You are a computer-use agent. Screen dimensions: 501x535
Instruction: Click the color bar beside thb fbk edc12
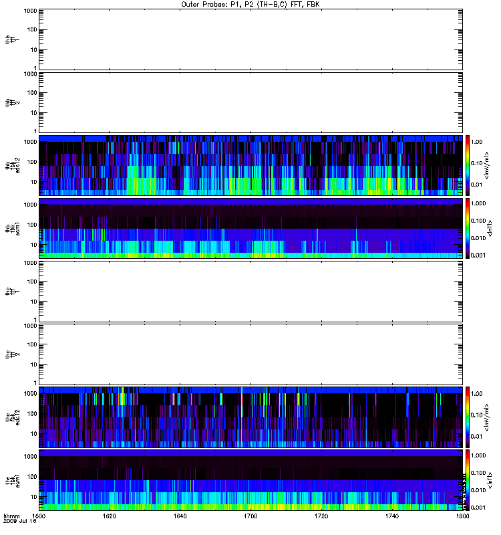467,165
